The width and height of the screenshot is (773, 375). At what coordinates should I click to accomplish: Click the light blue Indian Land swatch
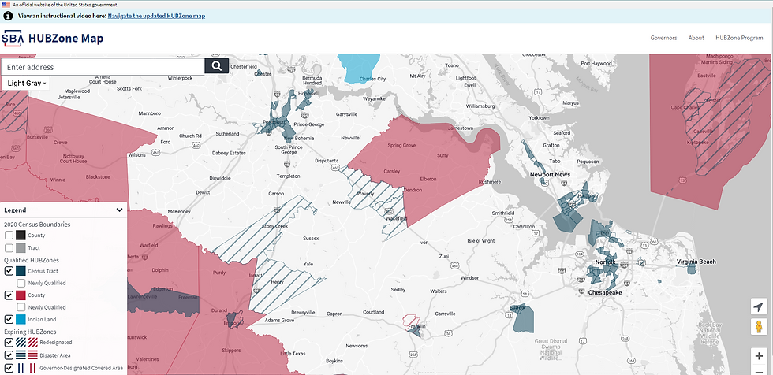click(x=21, y=319)
